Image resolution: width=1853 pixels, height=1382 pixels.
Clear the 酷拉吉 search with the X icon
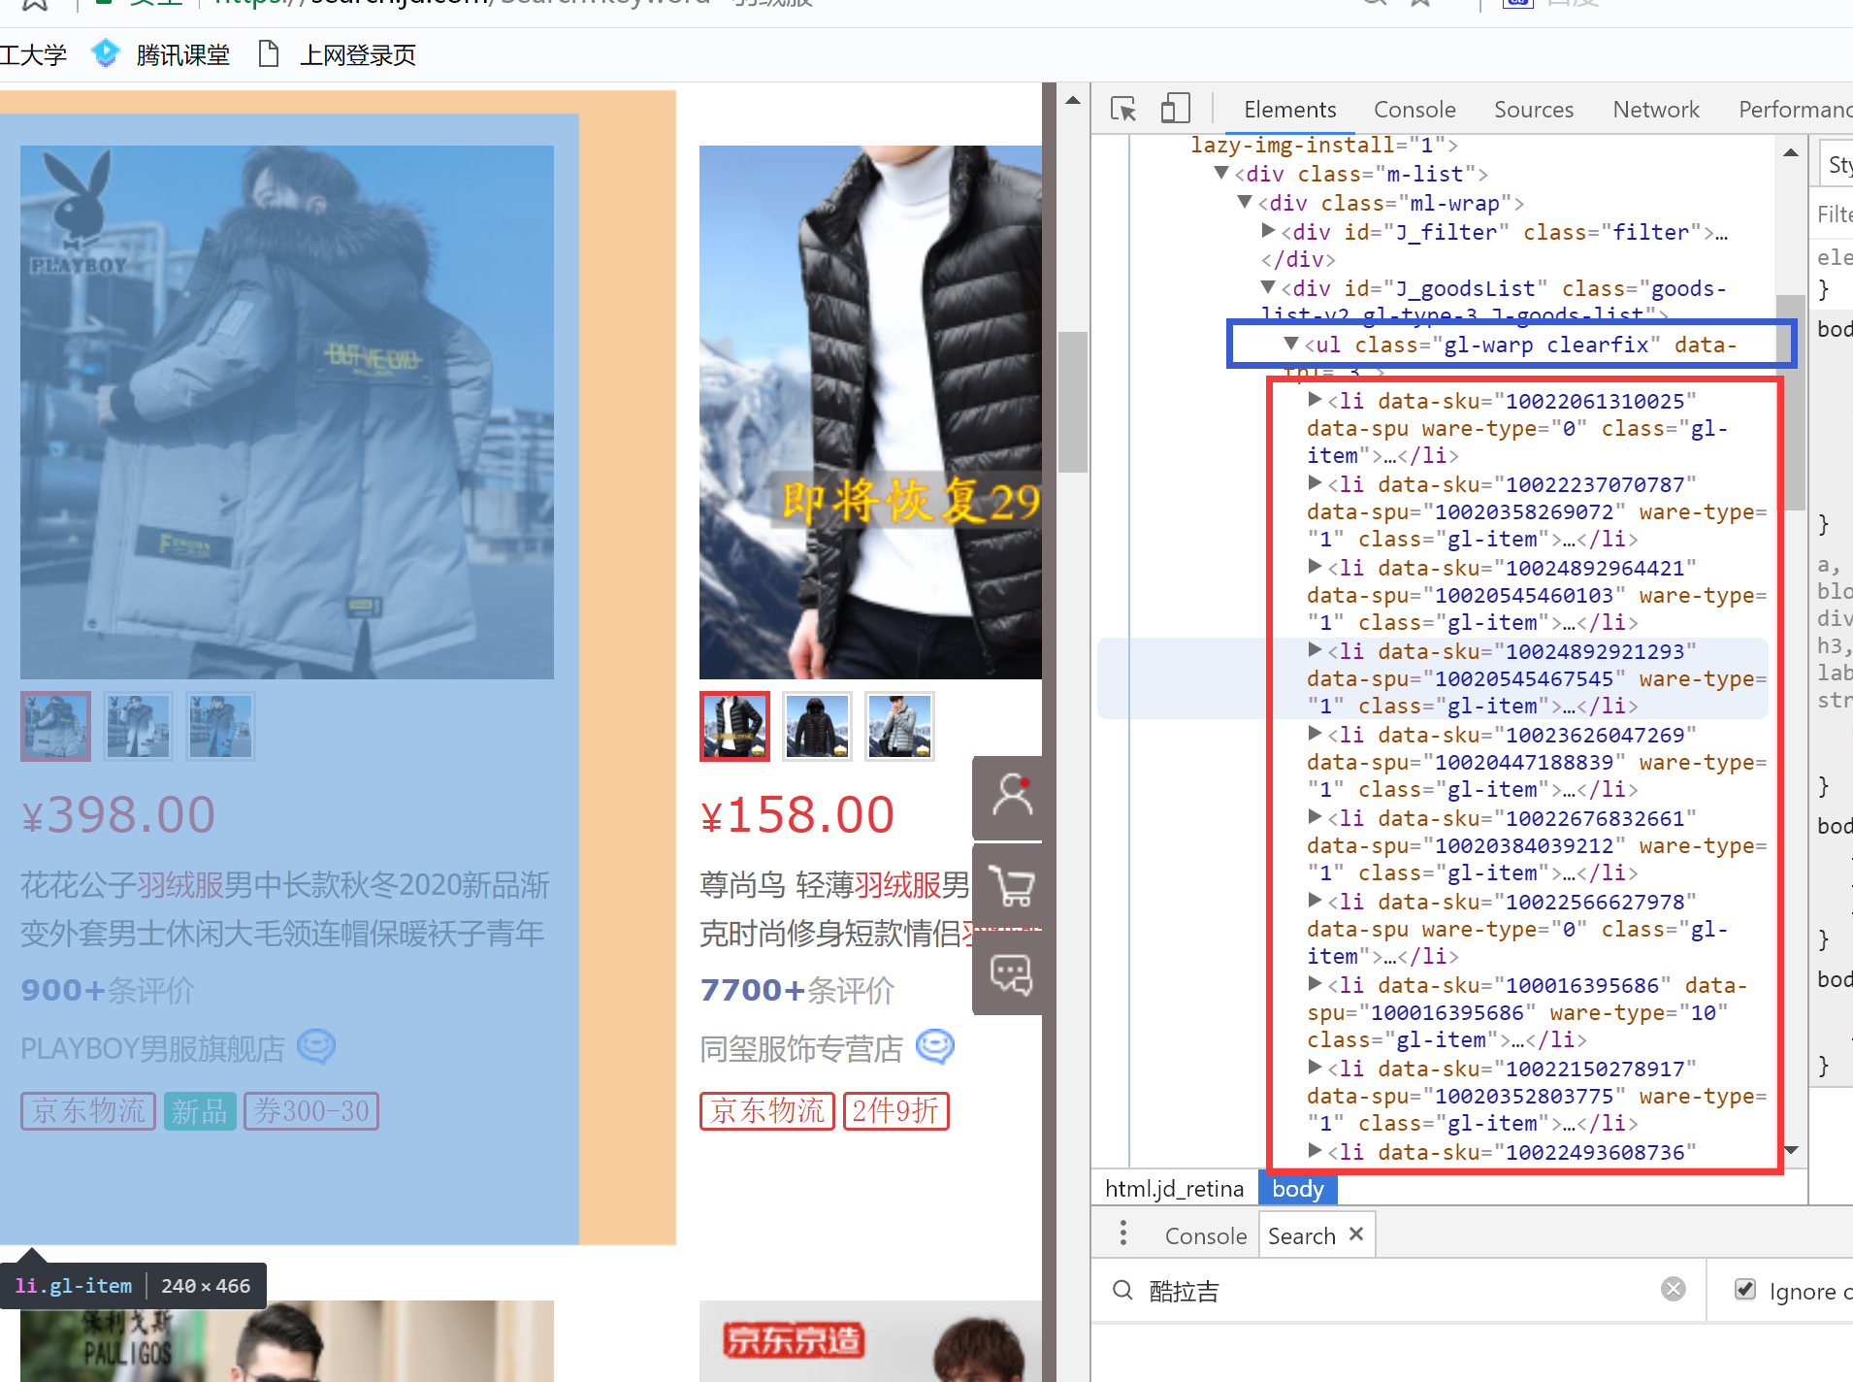(1673, 1290)
